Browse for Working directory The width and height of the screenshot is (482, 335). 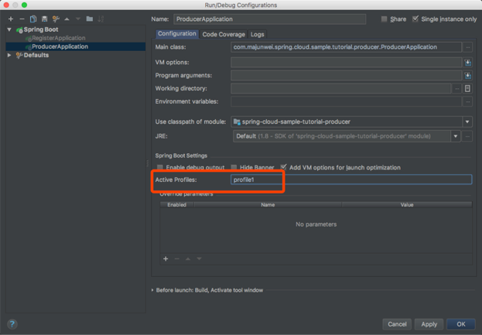[456, 88]
